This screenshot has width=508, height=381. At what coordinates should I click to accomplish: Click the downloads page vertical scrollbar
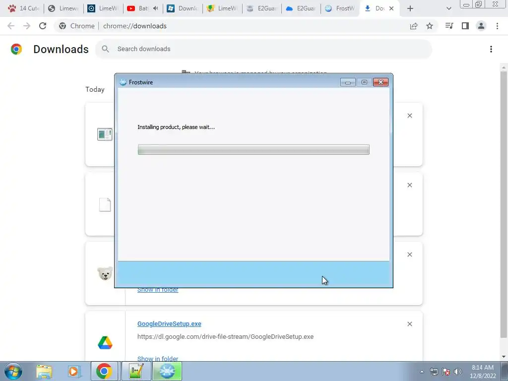click(x=504, y=204)
